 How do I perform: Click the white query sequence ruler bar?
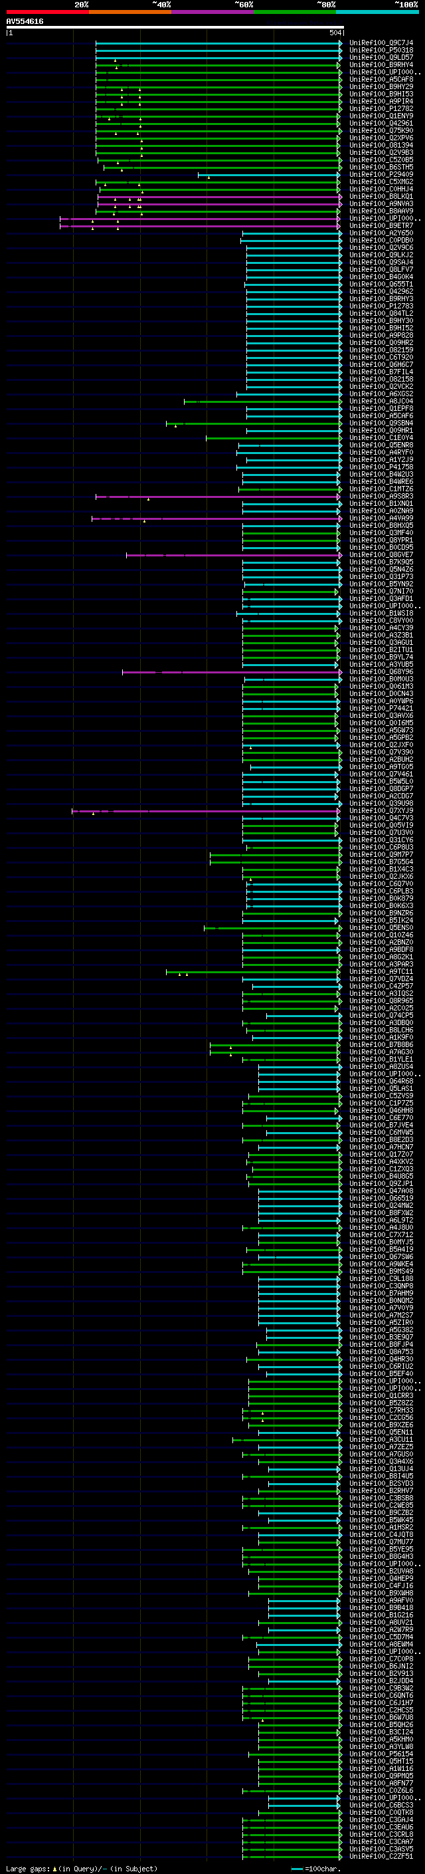(x=175, y=27)
